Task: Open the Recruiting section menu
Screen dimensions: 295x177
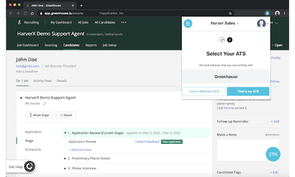Action: coord(31,22)
